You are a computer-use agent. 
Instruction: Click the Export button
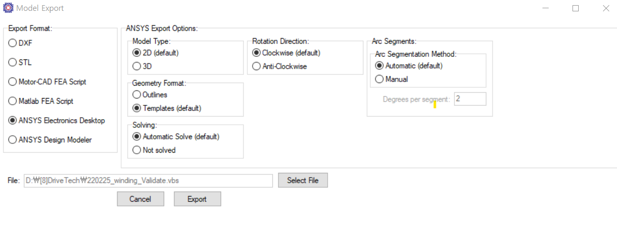[x=197, y=199]
